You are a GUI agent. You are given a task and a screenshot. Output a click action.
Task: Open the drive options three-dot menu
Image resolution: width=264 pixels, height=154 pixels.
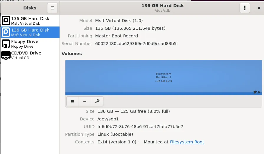(x=245, y=8)
